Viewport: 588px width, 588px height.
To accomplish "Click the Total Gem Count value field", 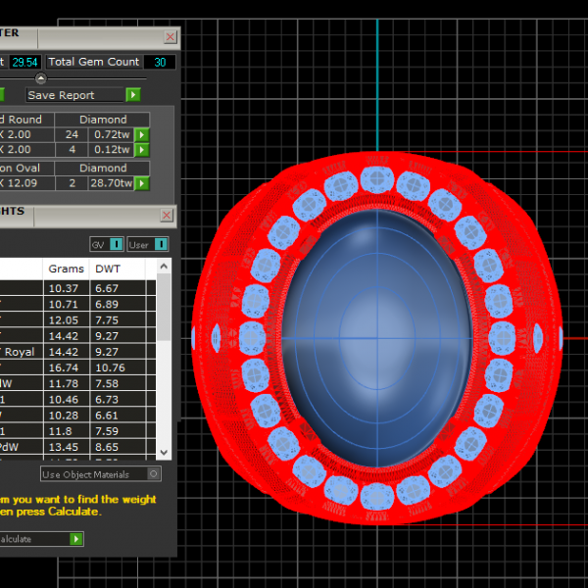I will [x=160, y=62].
